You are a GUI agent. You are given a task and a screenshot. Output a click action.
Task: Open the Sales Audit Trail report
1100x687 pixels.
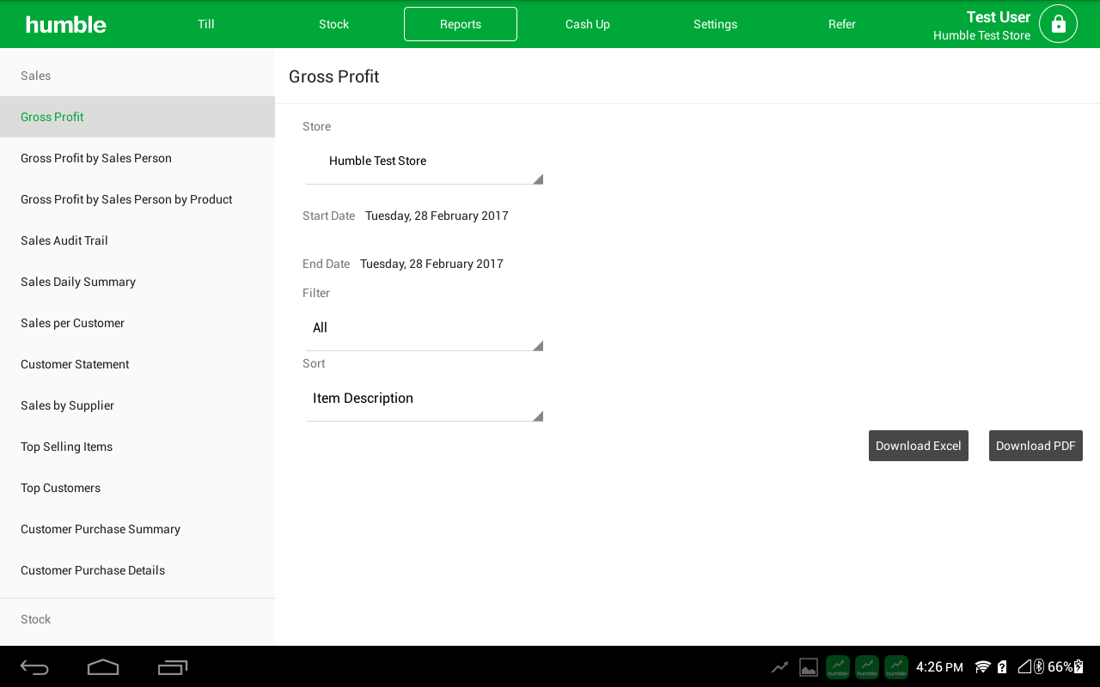point(137,240)
